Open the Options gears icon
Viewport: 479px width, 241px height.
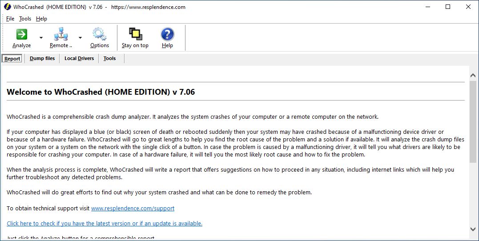pyautogui.click(x=100, y=34)
